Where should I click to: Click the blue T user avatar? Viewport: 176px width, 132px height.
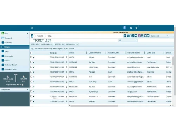tap(125, 28)
